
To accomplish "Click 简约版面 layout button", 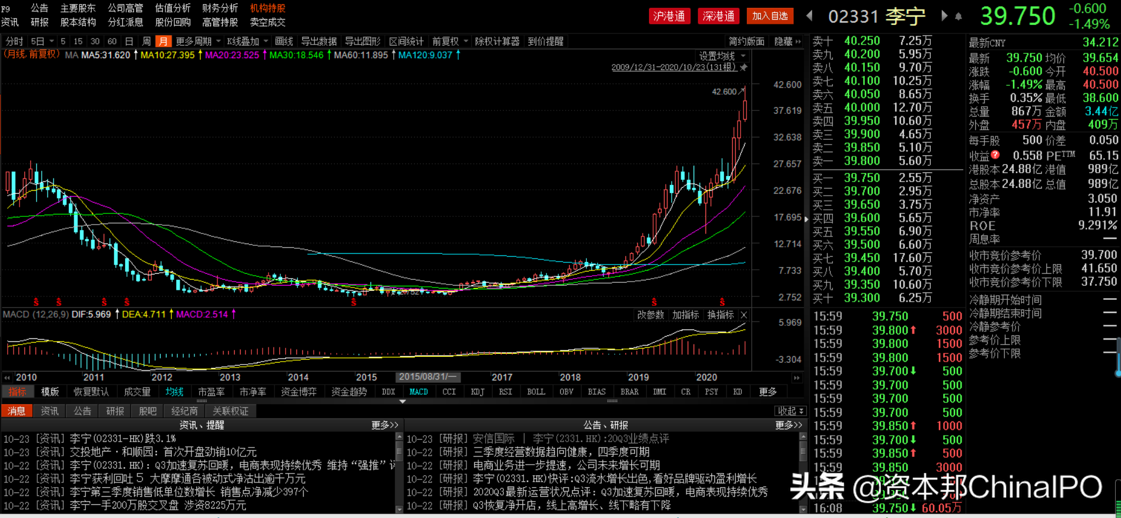I will click(746, 41).
